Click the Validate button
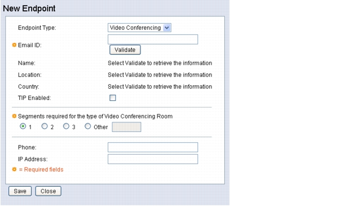 (x=125, y=50)
